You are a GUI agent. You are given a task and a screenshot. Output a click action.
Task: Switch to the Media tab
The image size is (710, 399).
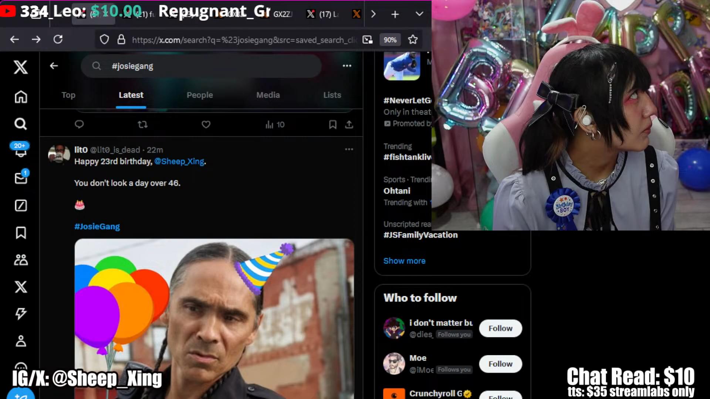pyautogui.click(x=268, y=95)
